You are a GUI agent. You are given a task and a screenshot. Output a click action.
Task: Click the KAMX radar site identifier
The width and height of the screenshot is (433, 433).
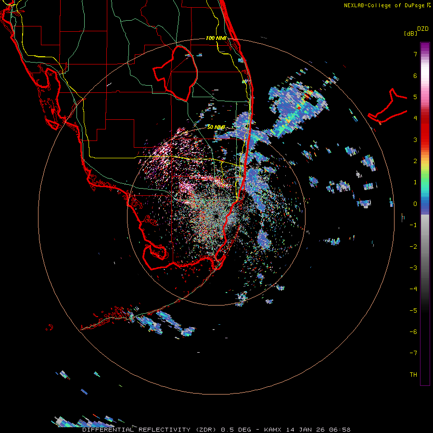click(x=273, y=430)
